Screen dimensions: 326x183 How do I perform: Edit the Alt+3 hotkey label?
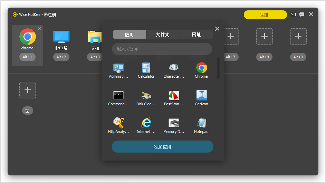click(x=95, y=57)
